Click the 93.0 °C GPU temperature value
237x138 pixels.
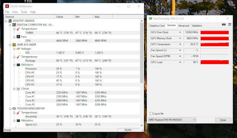click(x=191, y=44)
